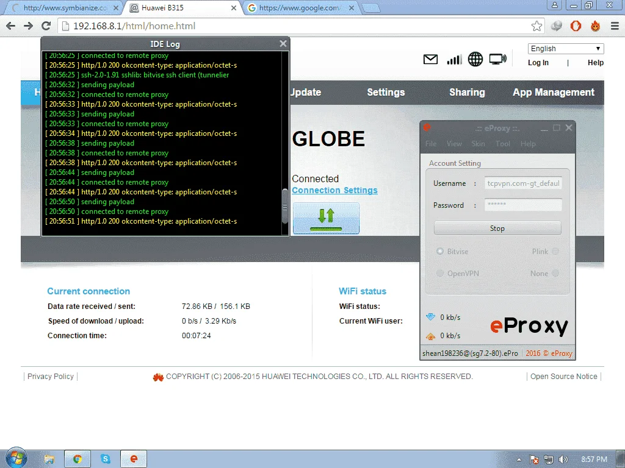625x468 pixels.
Task: Click the Stop button in eProxy
Action: coord(497,229)
